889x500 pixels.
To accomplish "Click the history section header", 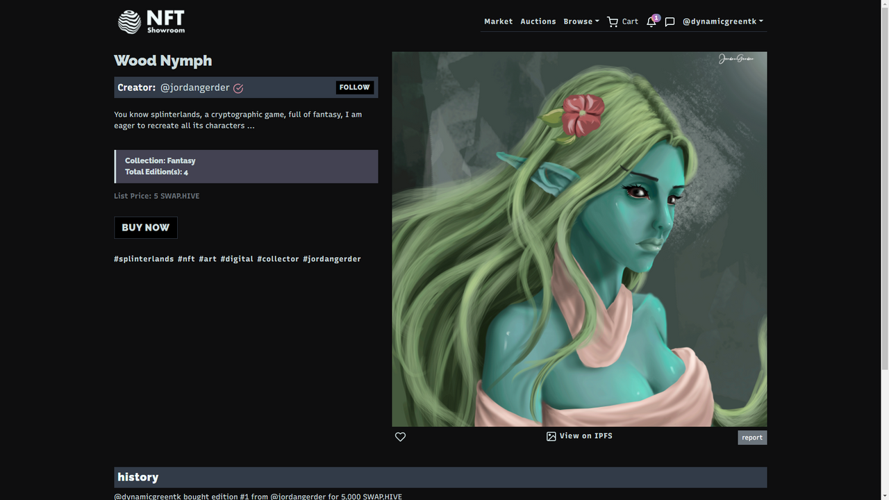I will [x=440, y=477].
